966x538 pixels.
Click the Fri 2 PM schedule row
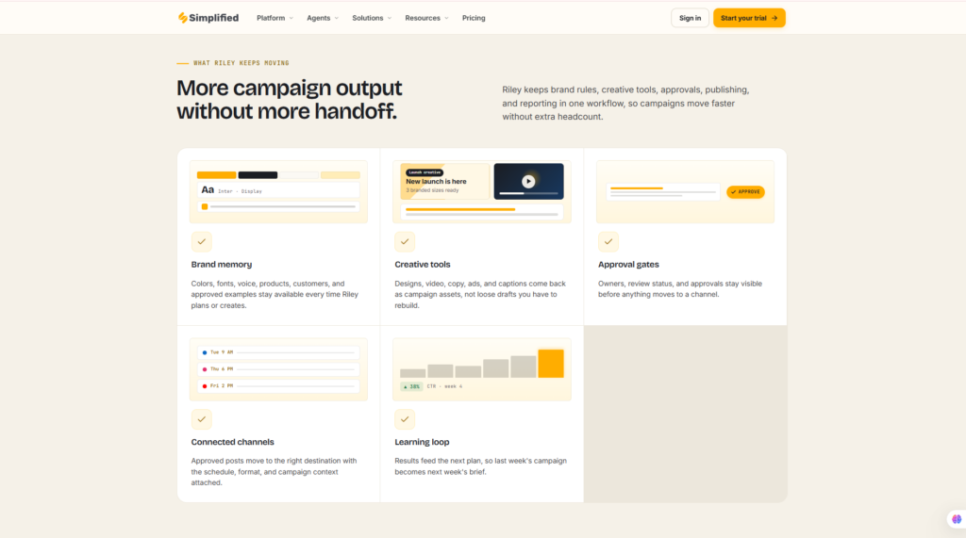coord(278,386)
